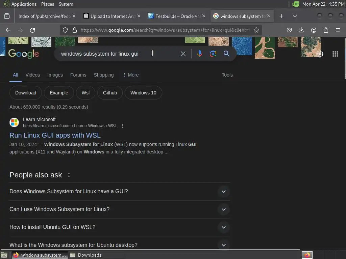Filter results with Download chip
The image size is (346, 259).
pos(26,93)
